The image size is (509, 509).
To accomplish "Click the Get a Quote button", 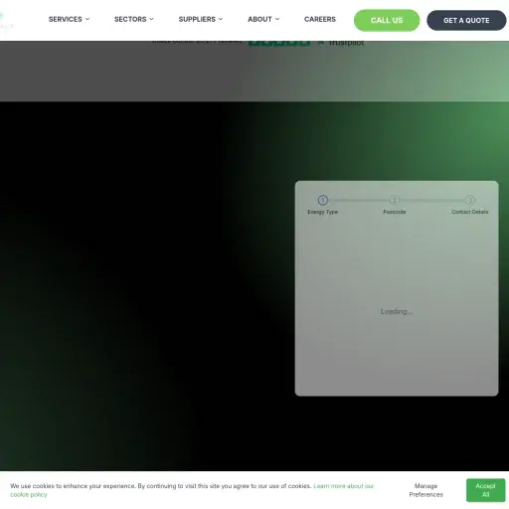I will tap(466, 20).
